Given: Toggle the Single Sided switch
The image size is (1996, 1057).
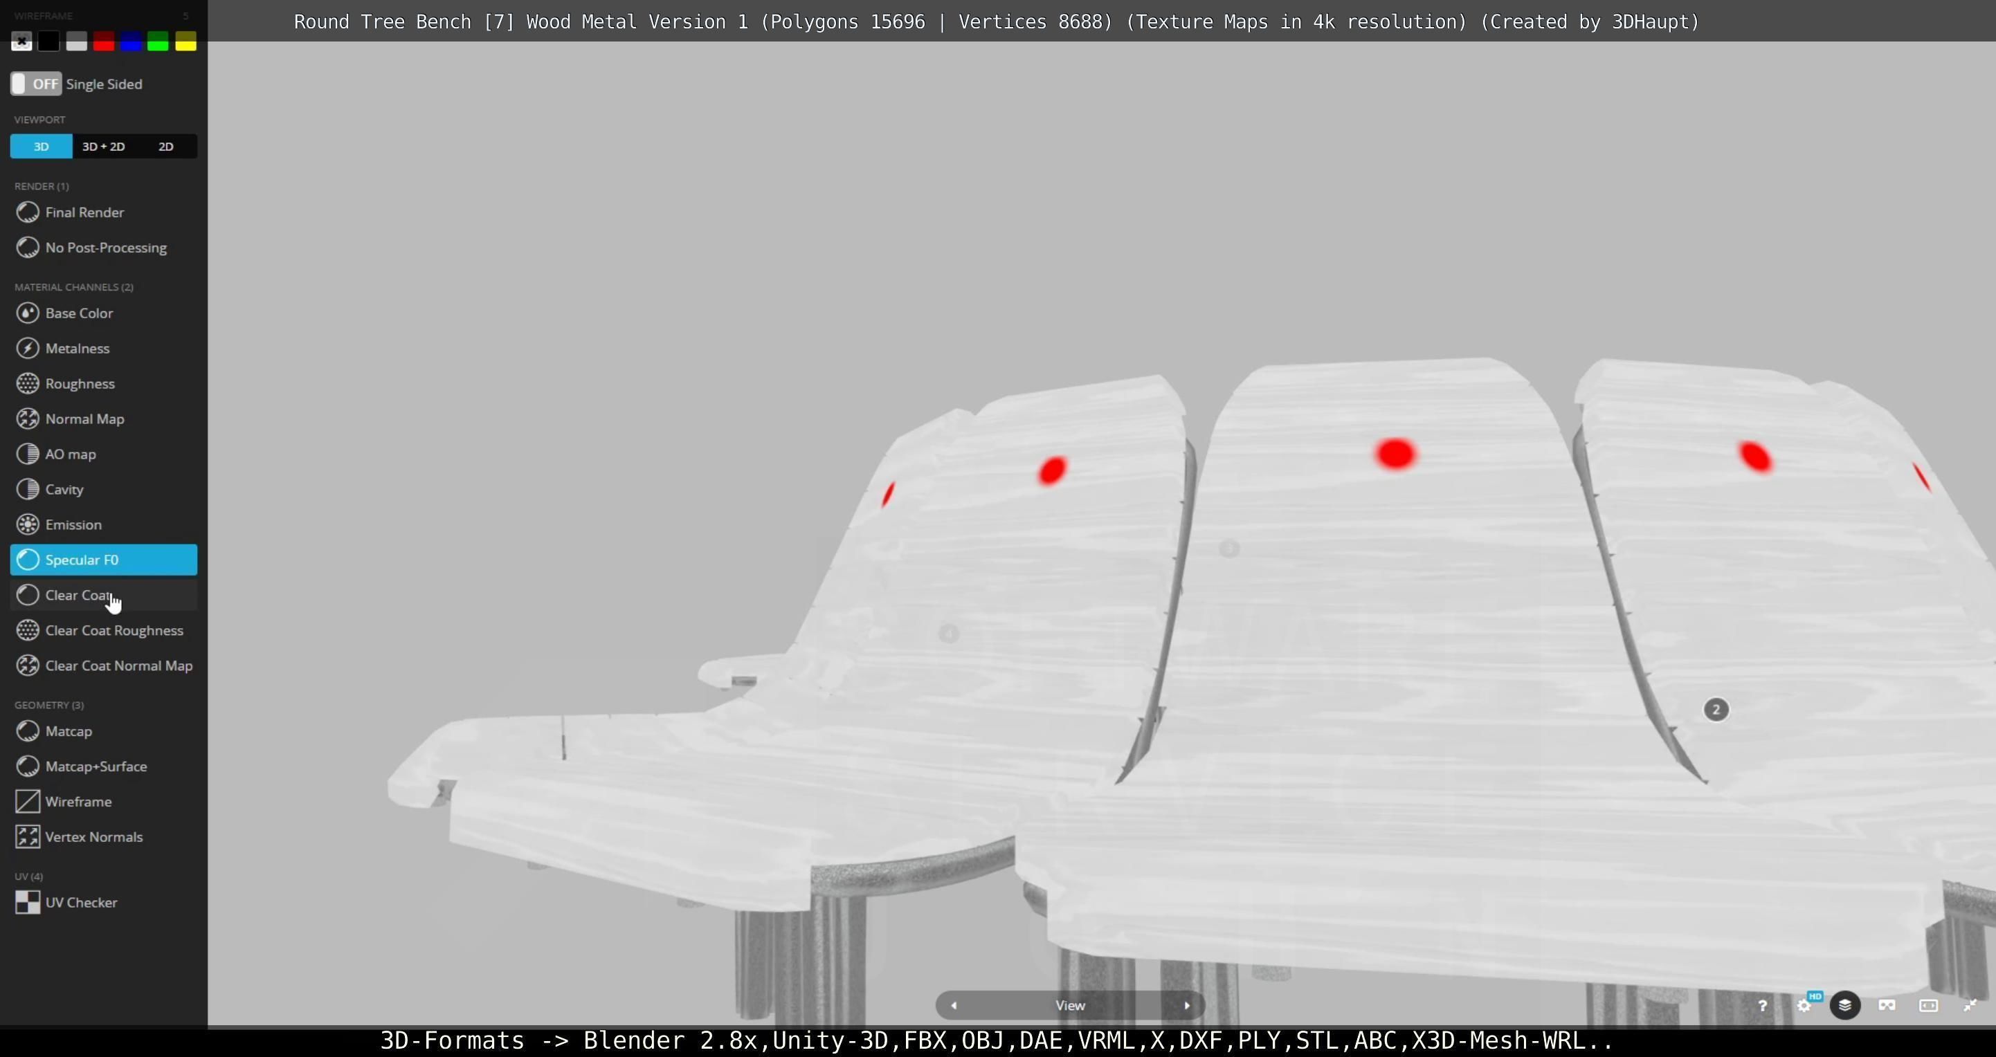Looking at the screenshot, I should [36, 84].
